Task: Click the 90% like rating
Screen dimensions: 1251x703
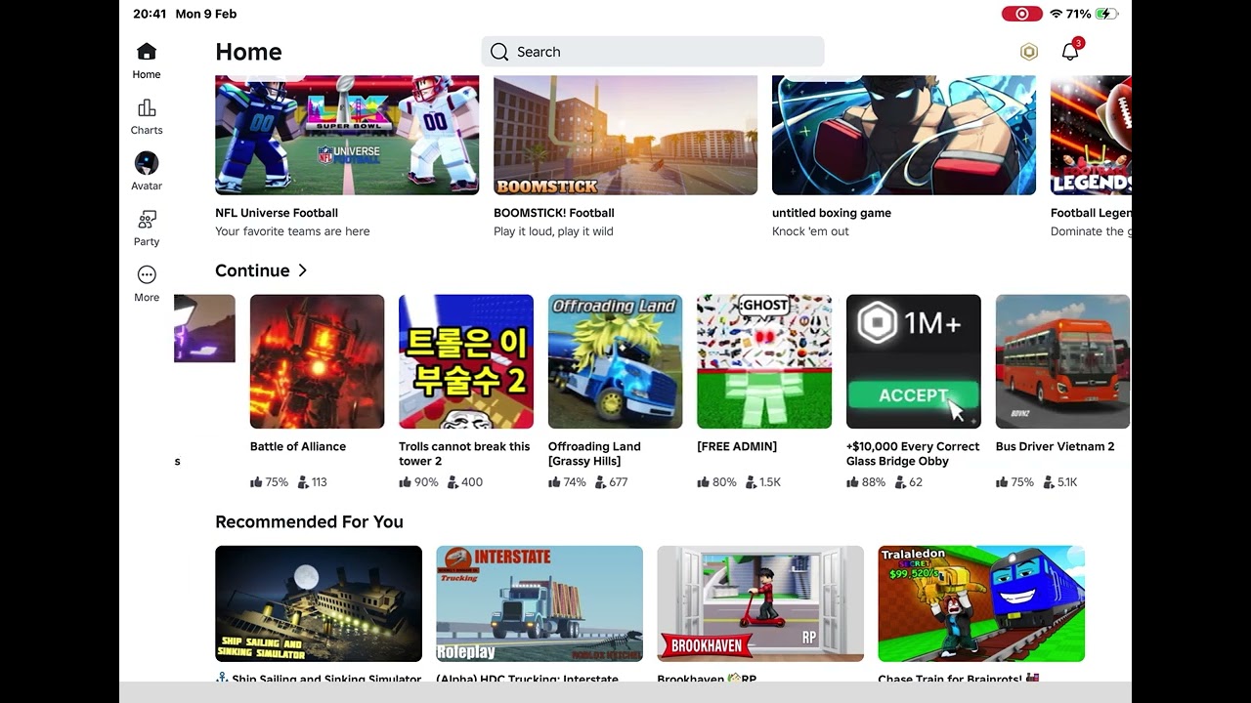Action: 418,482
